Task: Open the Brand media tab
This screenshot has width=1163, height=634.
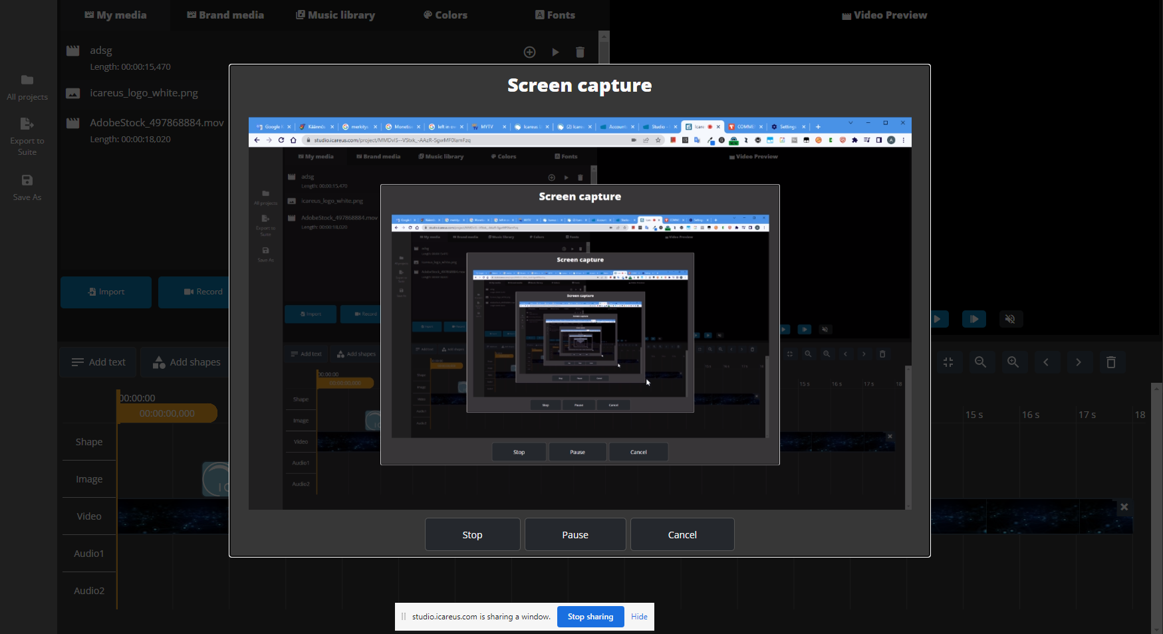Action: click(x=225, y=15)
